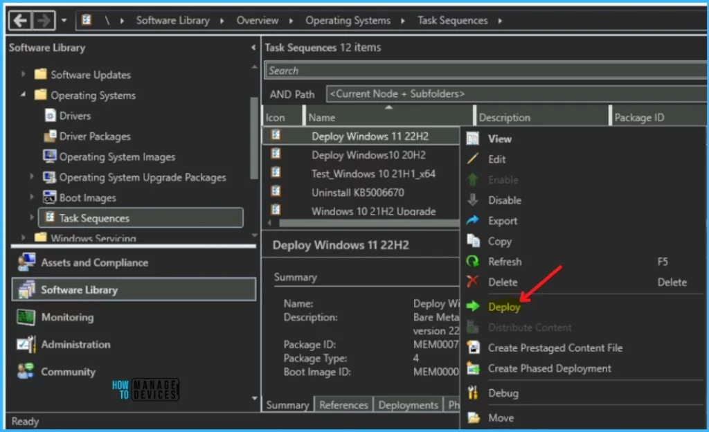Click the icon of Deploy Windows 11 22H2 row

(276, 135)
